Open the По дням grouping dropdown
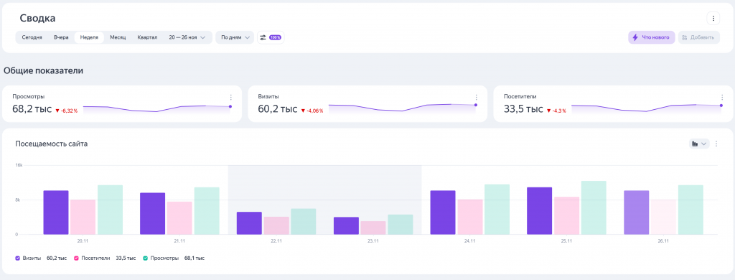This screenshot has height=280, width=735. tap(235, 37)
